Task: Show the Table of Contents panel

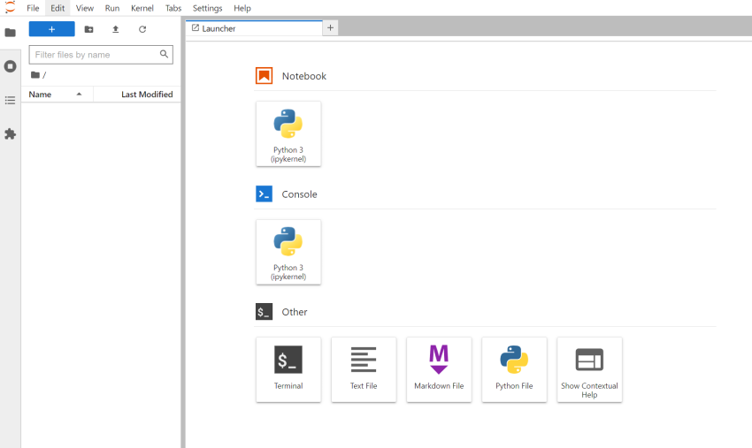Action: point(10,100)
